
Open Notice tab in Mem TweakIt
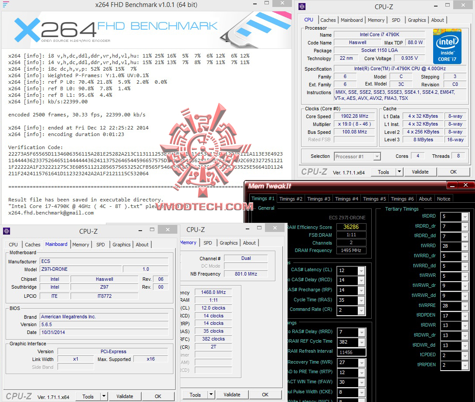point(444,199)
